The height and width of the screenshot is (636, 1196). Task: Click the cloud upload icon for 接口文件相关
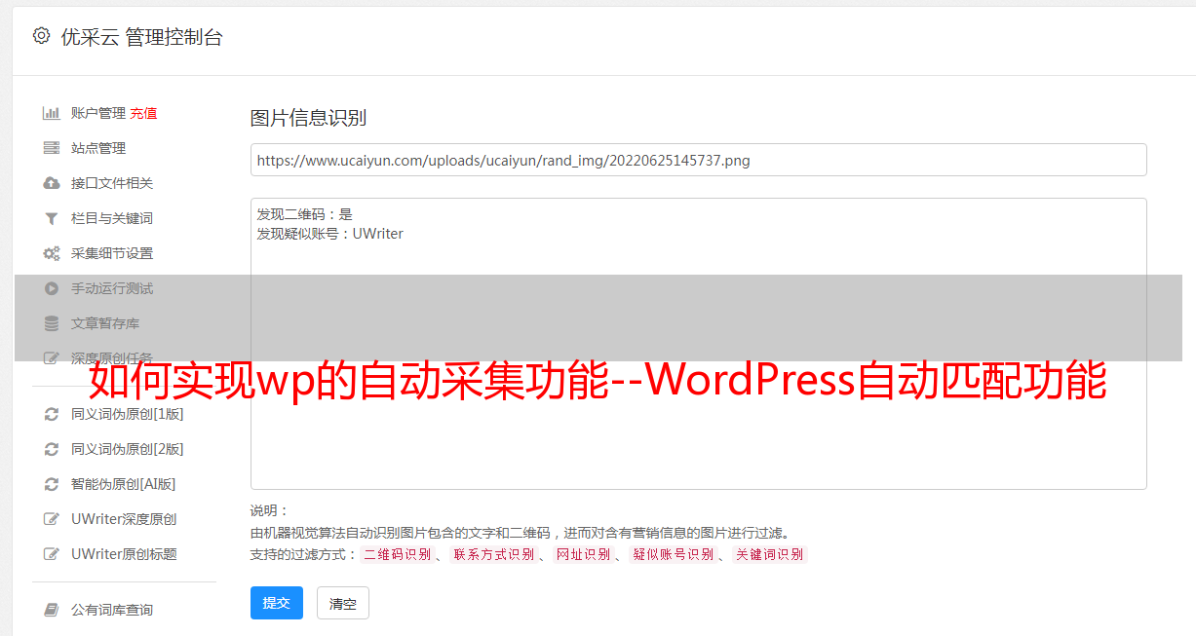[x=52, y=183]
